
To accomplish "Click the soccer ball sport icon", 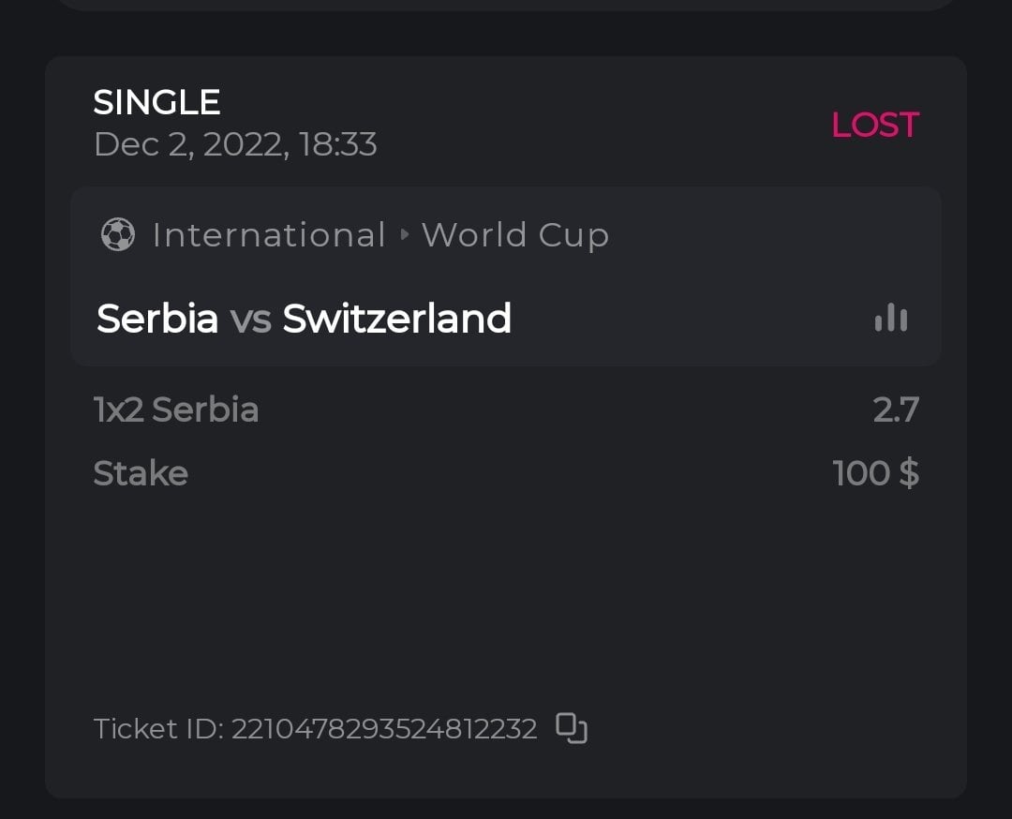I will (118, 234).
